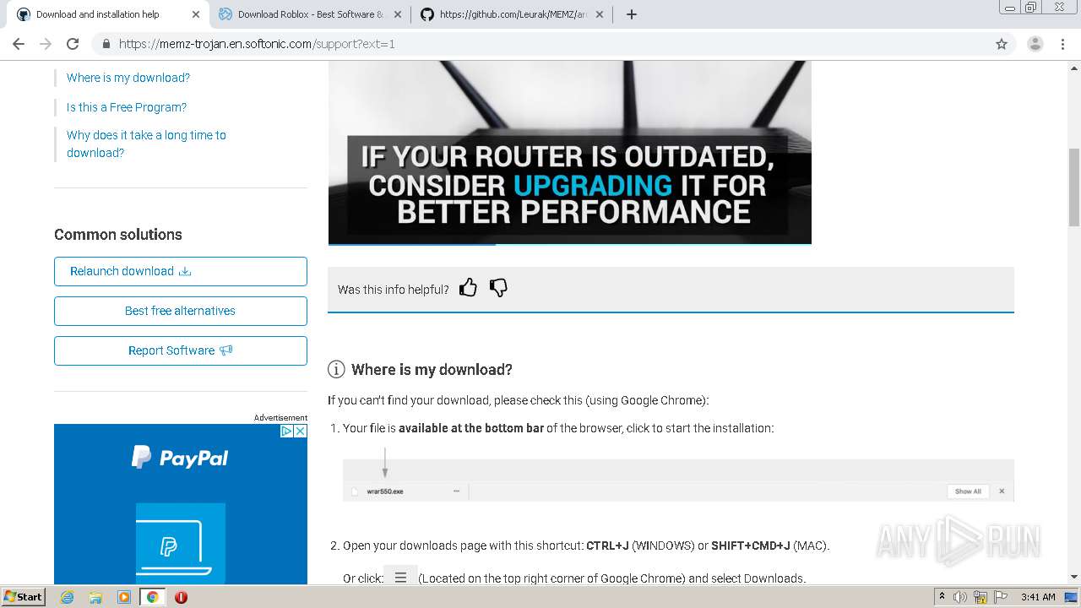Open Why does it take a long time link
This screenshot has height=608, width=1081.
point(146,144)
